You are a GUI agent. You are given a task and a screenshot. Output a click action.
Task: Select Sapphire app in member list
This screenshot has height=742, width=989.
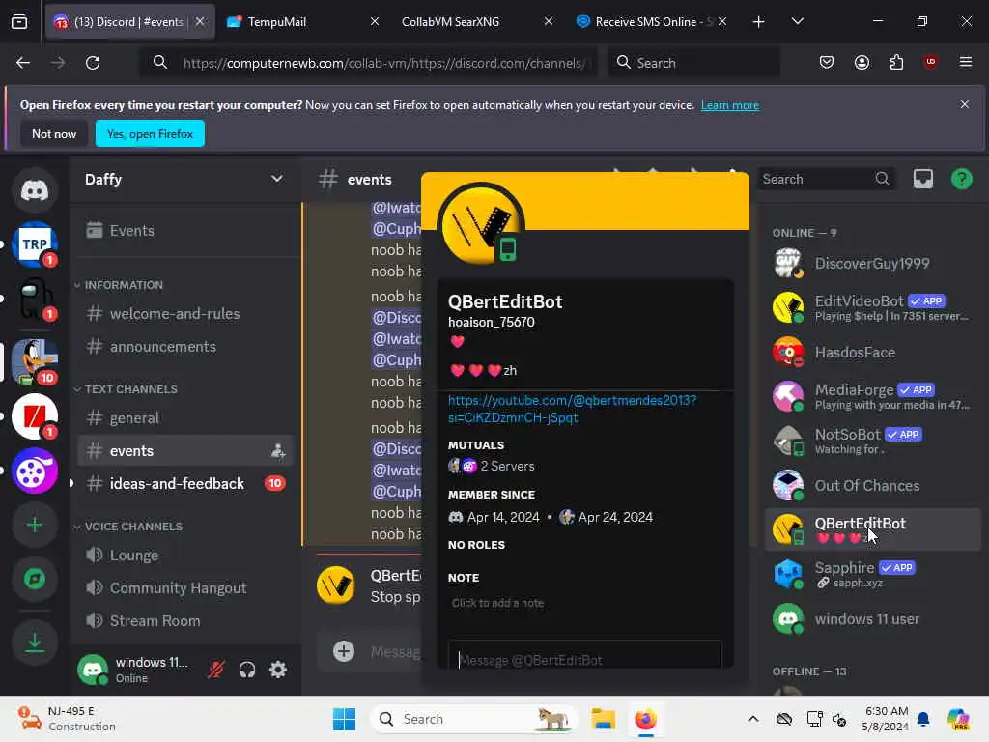click(872, 574)
